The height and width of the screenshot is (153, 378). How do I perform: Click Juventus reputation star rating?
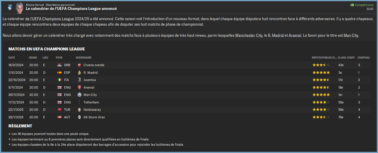coord(321,80)
